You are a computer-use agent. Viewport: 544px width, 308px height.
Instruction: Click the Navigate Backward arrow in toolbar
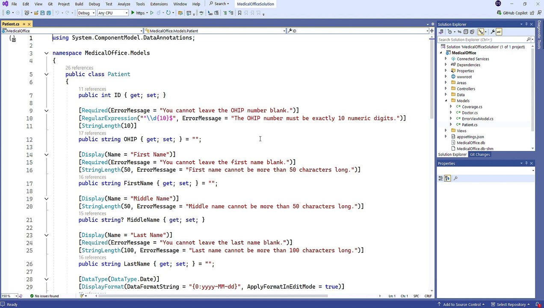(8, 13)
